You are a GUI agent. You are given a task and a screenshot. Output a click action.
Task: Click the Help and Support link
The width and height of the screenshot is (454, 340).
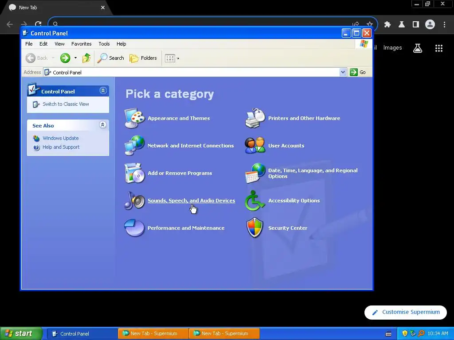tap(61, 147)
